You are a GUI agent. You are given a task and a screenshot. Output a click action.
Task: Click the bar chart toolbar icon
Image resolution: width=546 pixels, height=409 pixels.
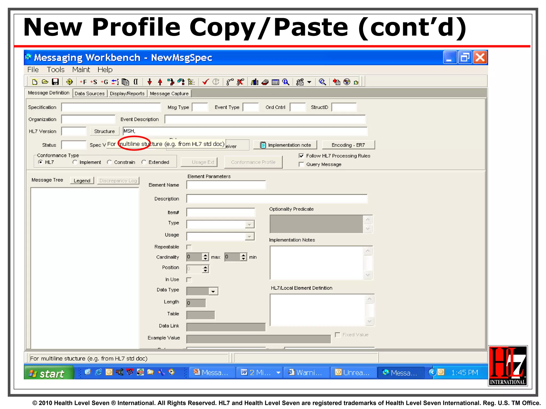(x=255, y=82)
